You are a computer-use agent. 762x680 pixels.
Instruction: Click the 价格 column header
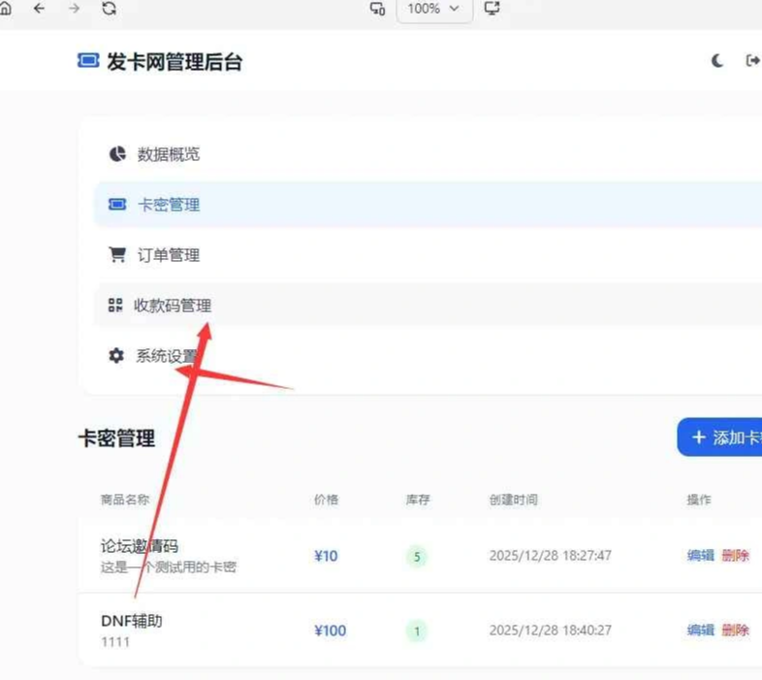[326, 500]
